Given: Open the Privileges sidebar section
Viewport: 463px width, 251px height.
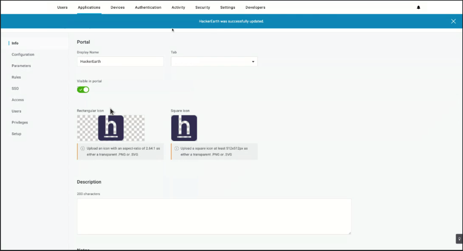Looking at the screenshot, I should click(20, 123).
